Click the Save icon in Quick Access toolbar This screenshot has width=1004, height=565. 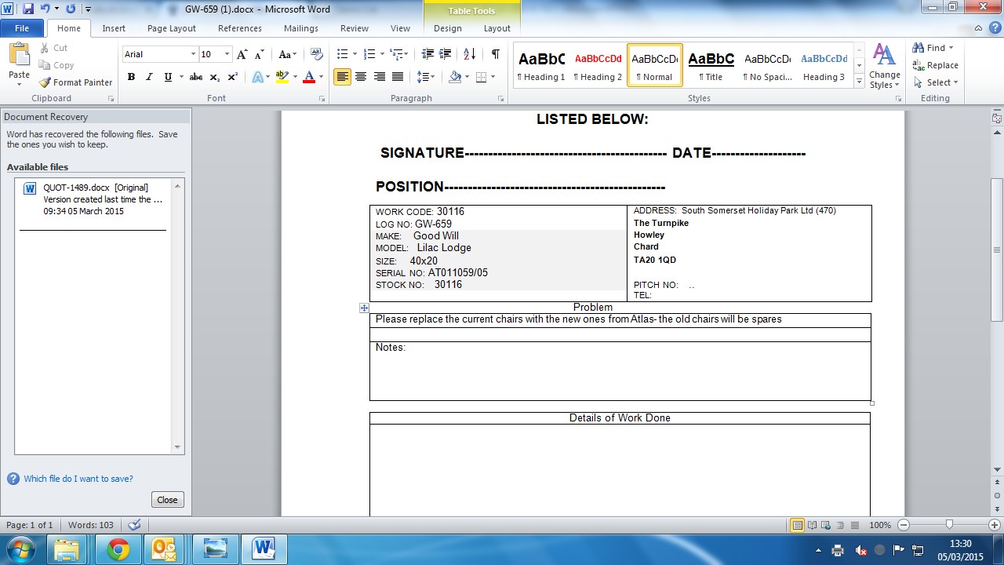pos(28,9)
